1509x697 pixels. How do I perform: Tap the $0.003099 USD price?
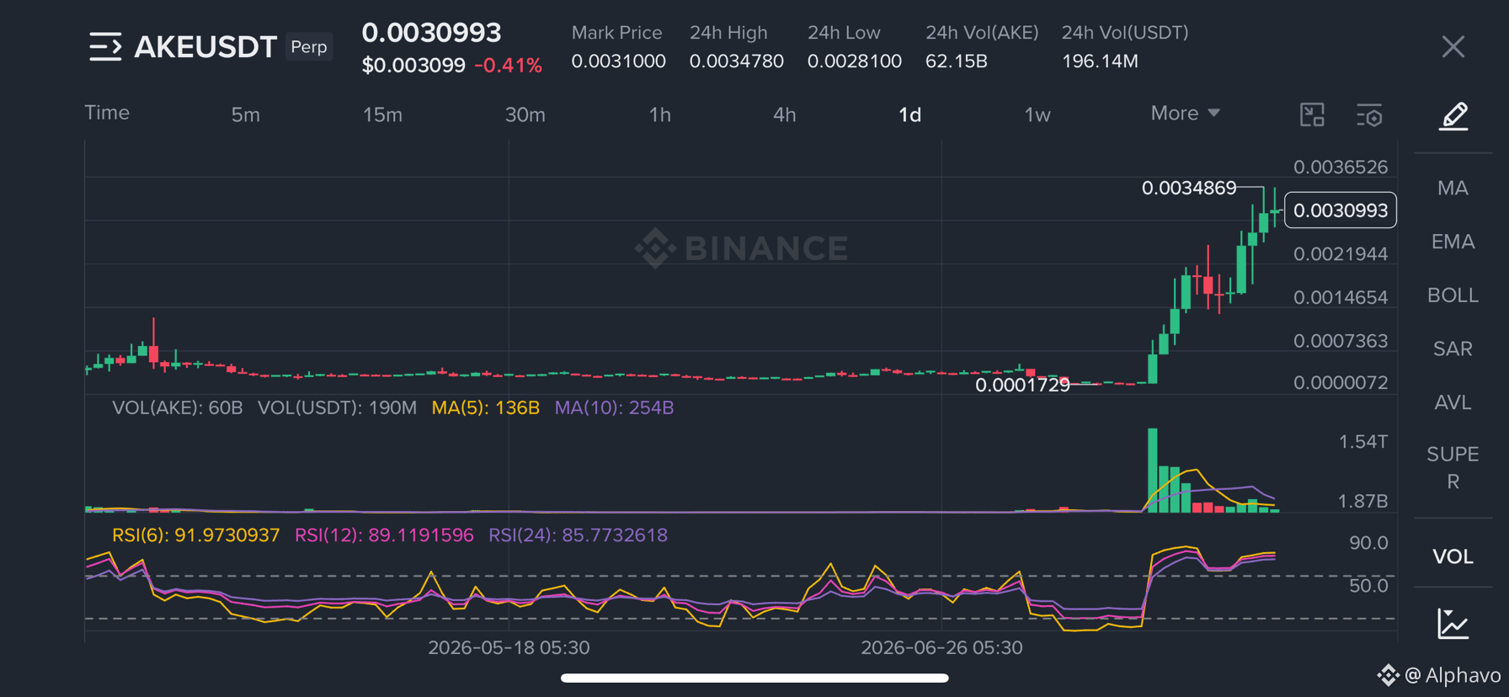pos(413,66)
